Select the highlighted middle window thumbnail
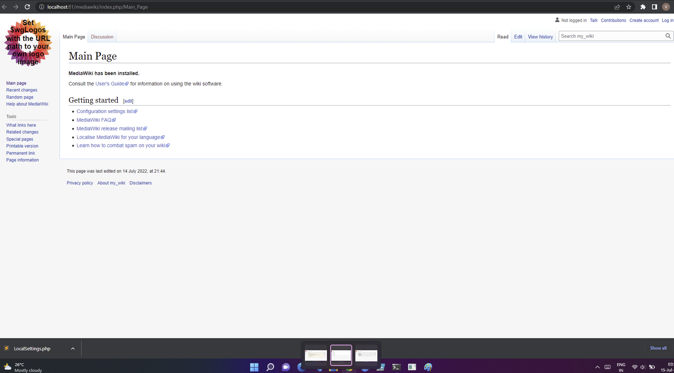This screenshot has height=373, width=674. (341, 355)
